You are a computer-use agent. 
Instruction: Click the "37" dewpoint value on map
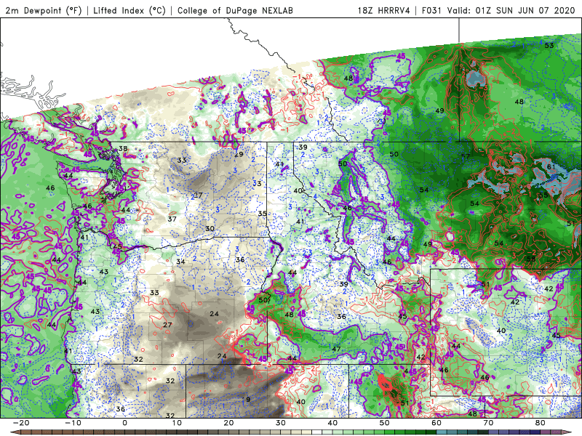[x=172, y=219]
